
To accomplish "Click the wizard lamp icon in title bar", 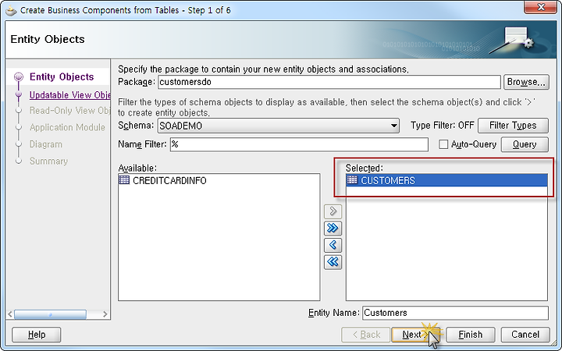I will tap(11, 10).
